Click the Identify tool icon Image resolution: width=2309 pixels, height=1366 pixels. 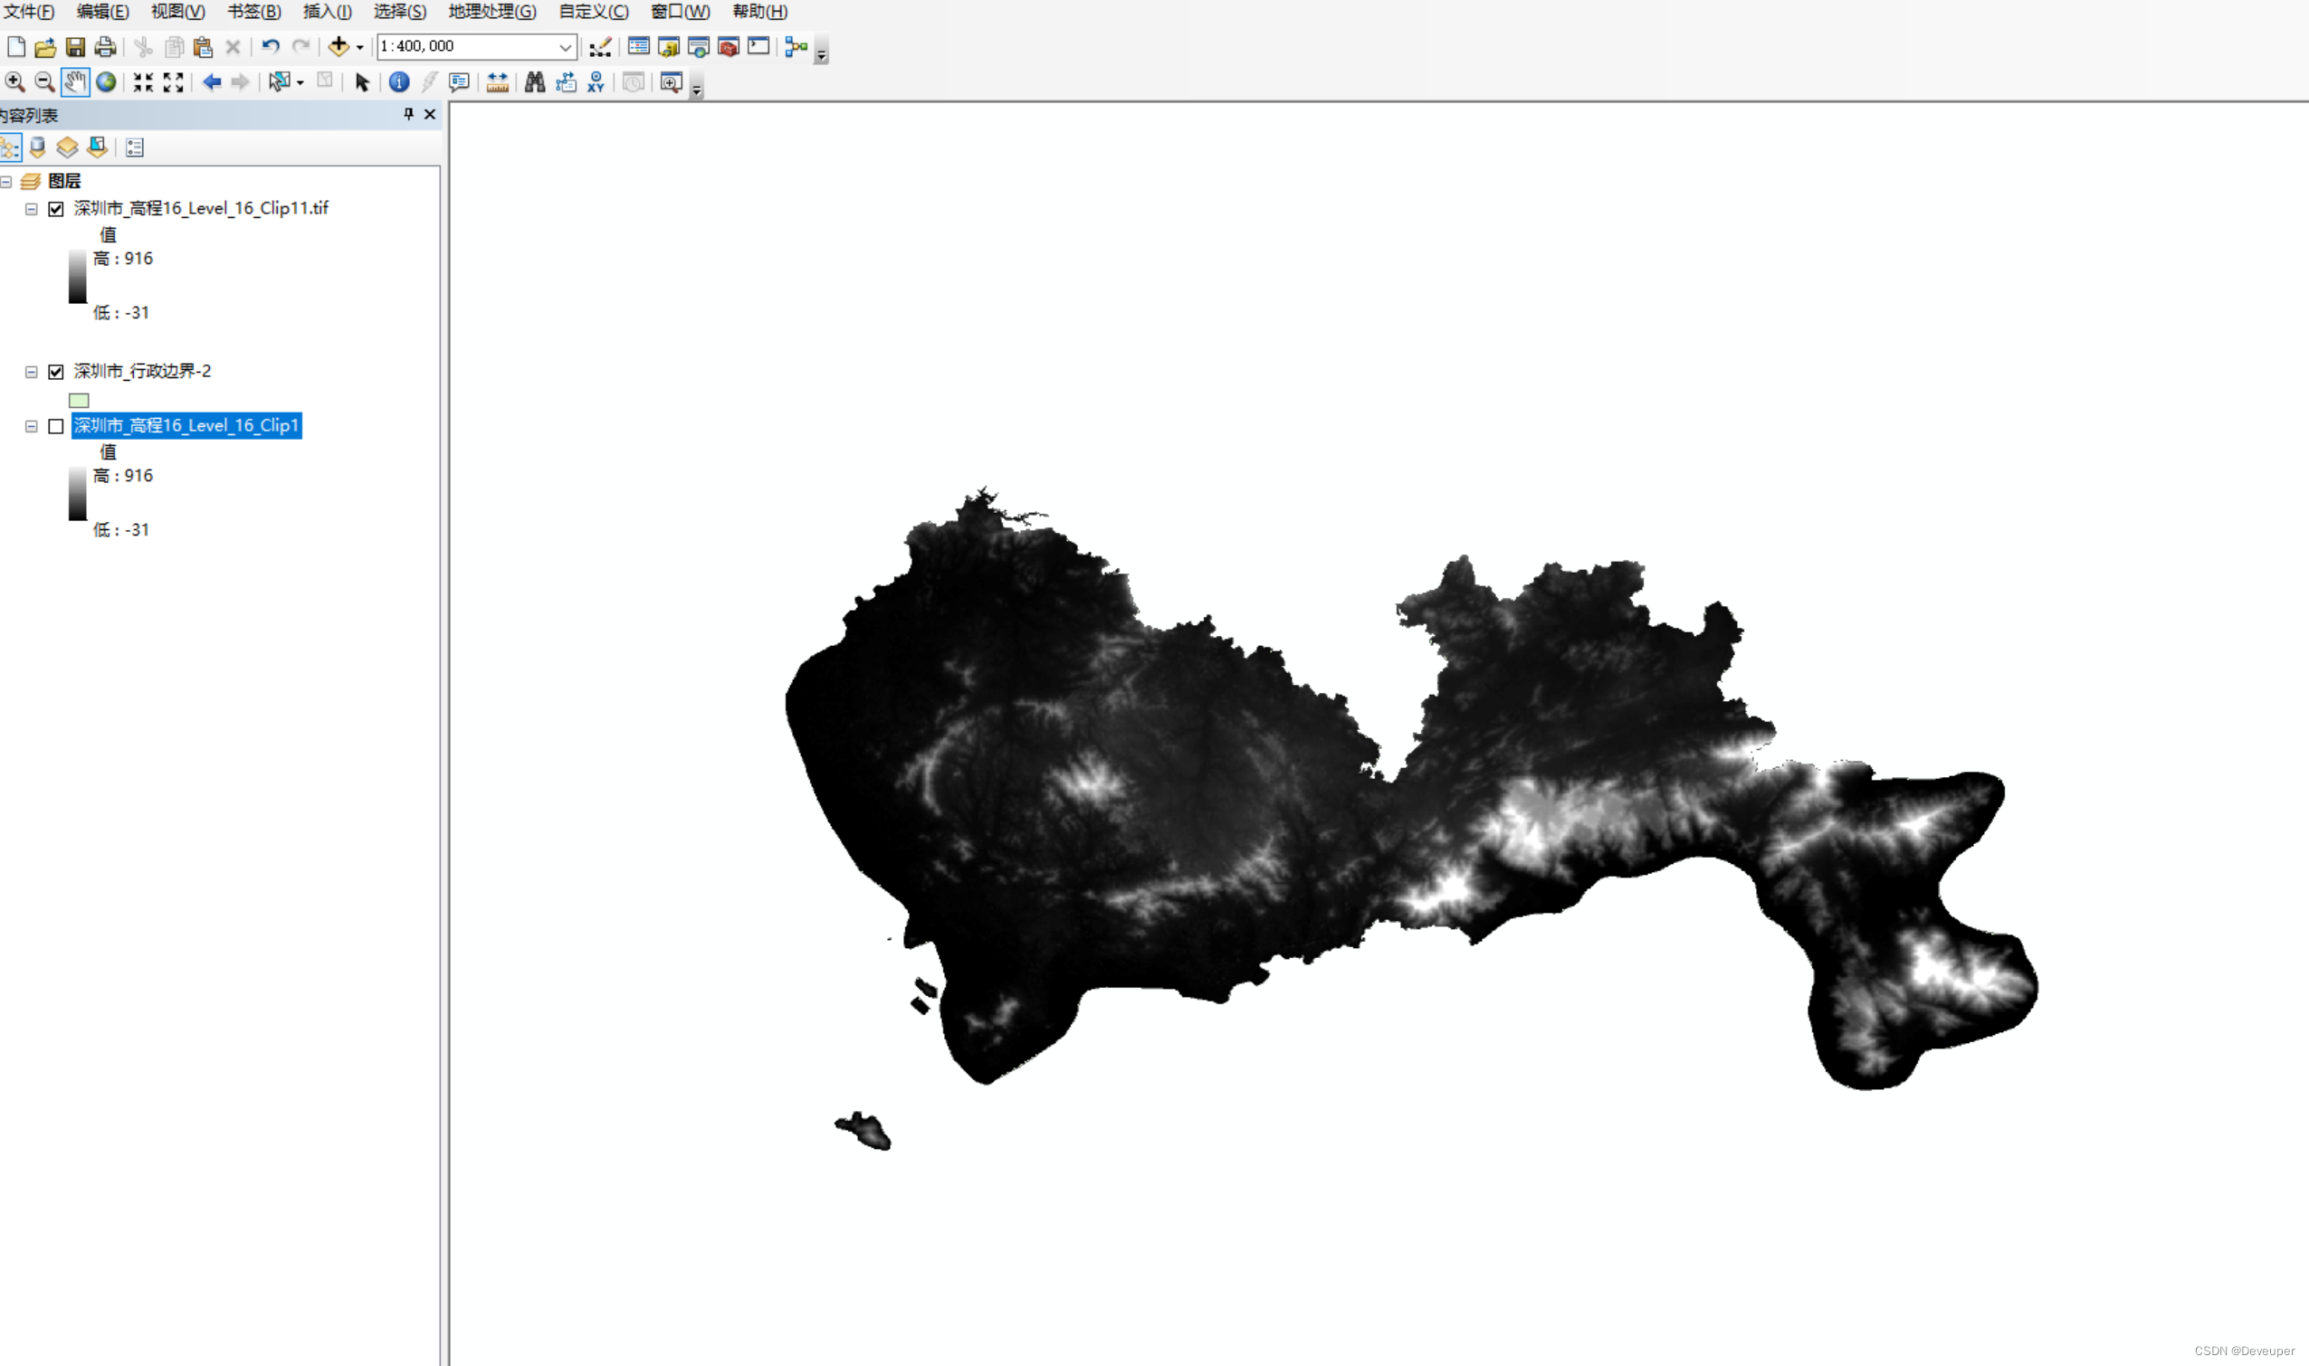click(x=399, y=82)
